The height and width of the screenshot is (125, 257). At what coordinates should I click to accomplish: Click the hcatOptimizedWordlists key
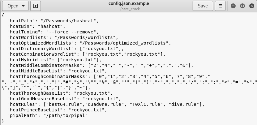click(41, 43)
